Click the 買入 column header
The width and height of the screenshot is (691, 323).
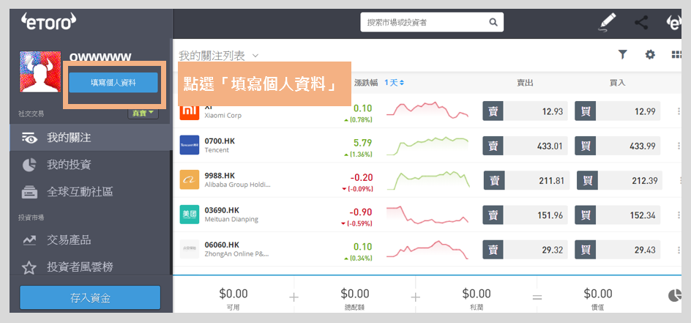coord(617,83)
